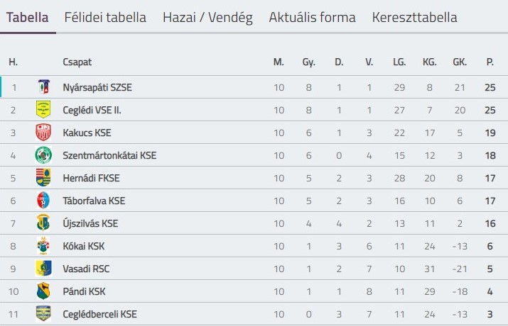Click the green Szentmártonkátai KSE crest
This screenshot has height=326, width=508.
click(x=43, y=155)
